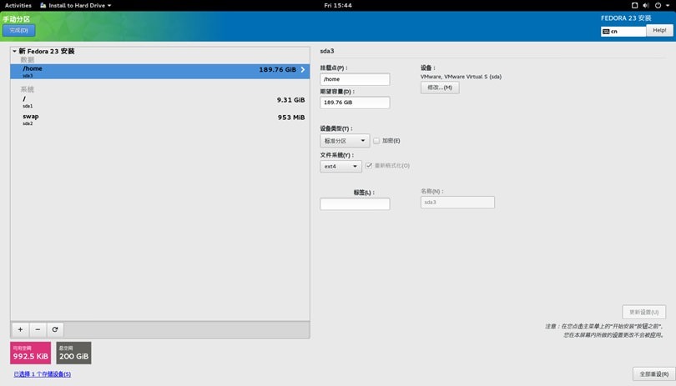Click the arrow on the /home partition row
Viewport: 676px width, 386px height.
[x=302, y=70]
